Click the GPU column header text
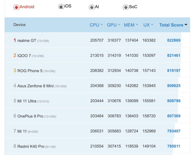The image size is (193, 155). (x=112, y=25)
